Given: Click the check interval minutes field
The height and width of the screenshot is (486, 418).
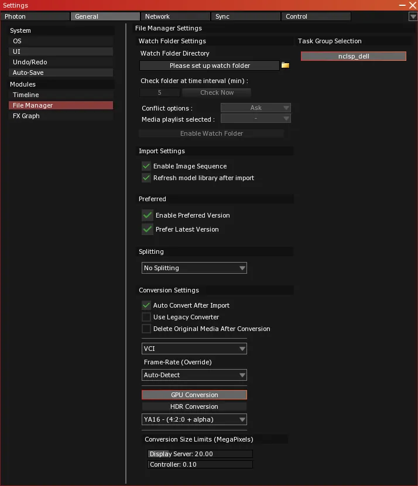Looking at the screenshot, I should click(159, 92).
